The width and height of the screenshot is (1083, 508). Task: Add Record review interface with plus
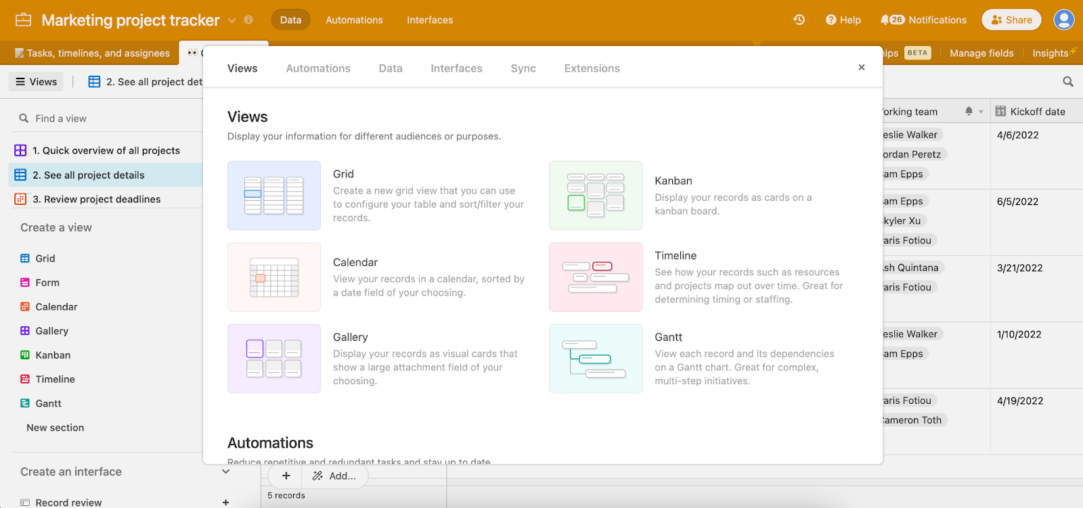(226, 503)
